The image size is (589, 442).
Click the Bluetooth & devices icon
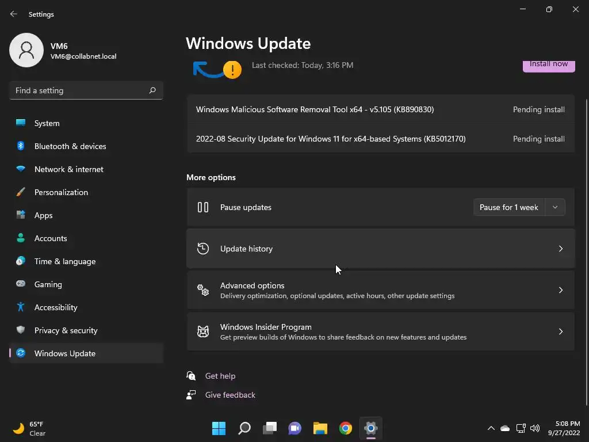pos(21,146)
